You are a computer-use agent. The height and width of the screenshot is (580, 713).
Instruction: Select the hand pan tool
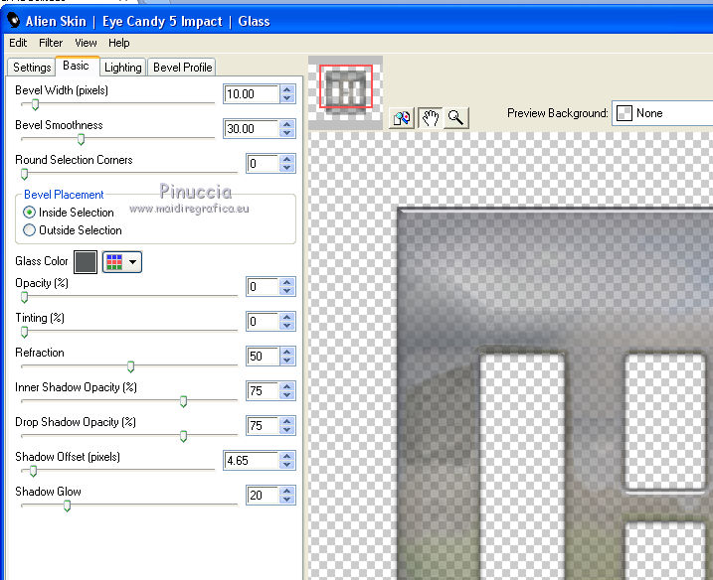(430, 118)
